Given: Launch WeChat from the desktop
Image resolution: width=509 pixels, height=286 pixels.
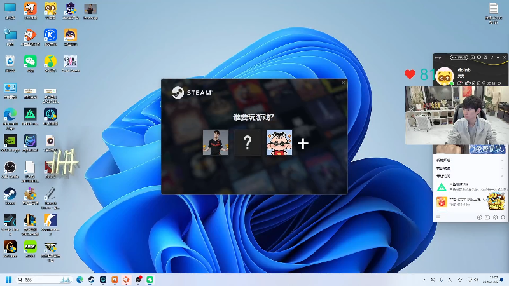Looking at the screenshot, I should (30, 63).
